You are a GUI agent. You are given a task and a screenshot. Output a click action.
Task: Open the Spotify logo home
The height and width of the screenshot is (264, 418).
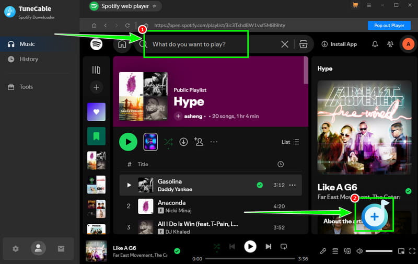point(96,44)
